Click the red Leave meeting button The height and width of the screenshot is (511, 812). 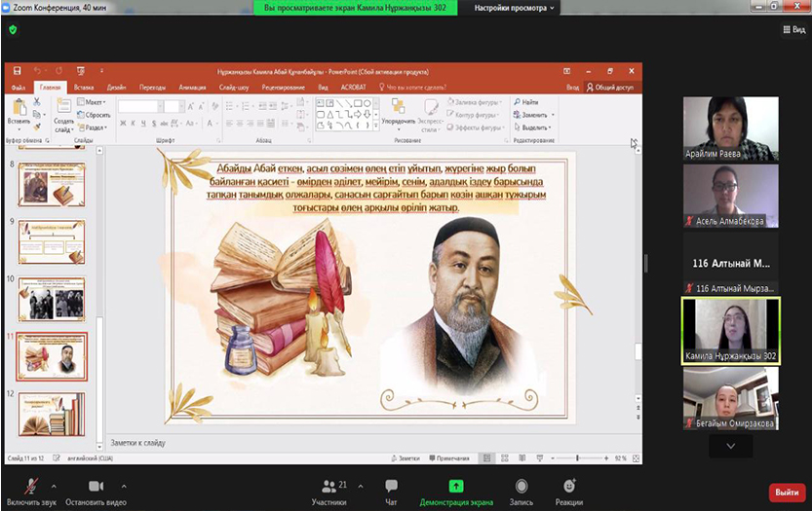787,493
